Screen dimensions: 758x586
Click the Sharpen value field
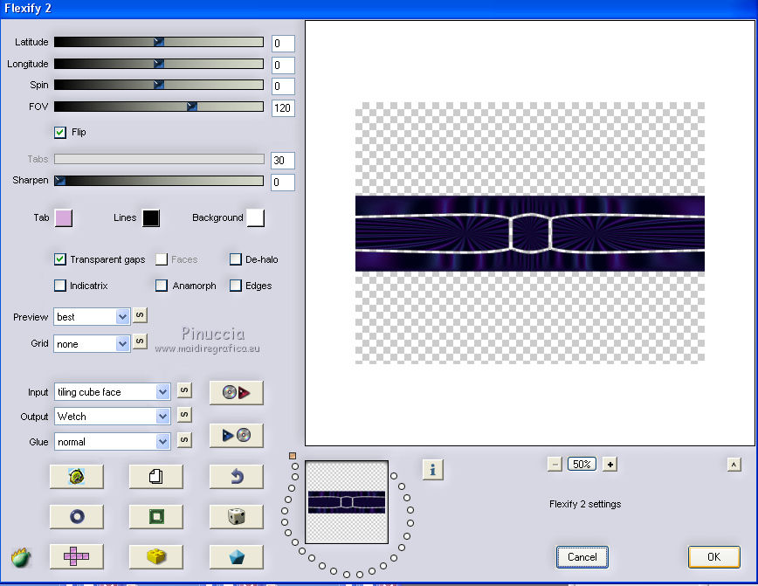[x=283, y=183]
